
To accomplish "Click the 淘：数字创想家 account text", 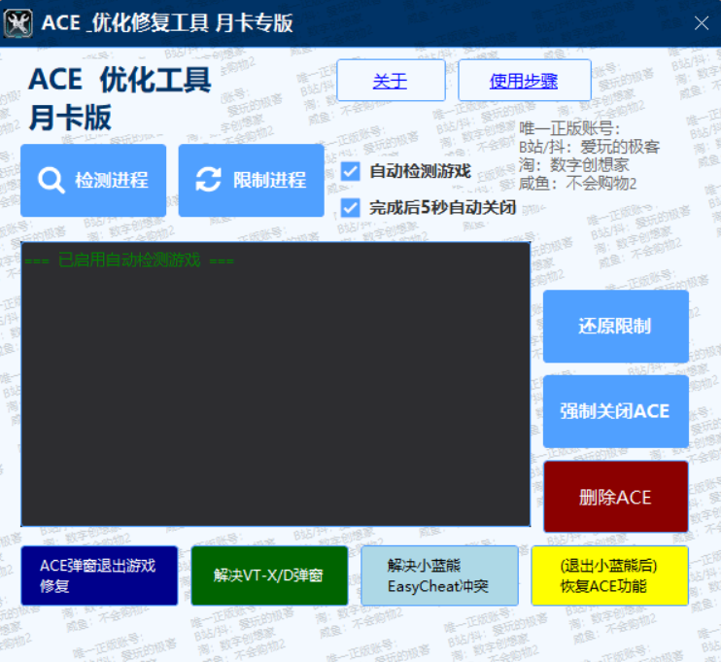I will click(573, 164).
